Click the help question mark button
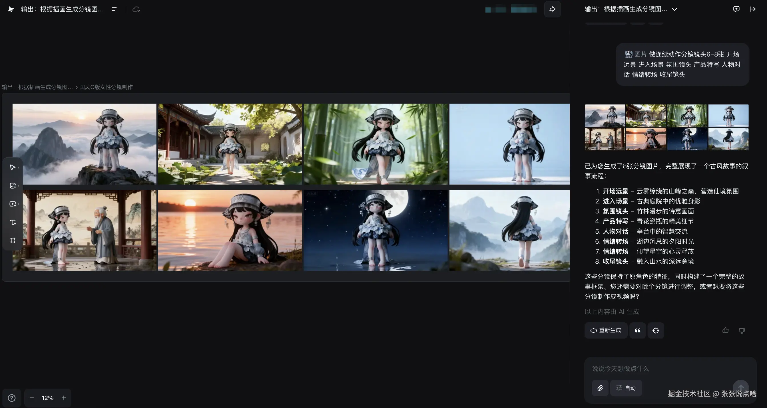The width and height of the screenshot is (767, 408). [x=12, y=398]
